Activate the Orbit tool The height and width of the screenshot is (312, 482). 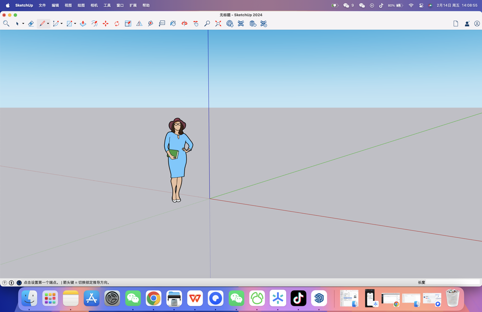(184, 23)
